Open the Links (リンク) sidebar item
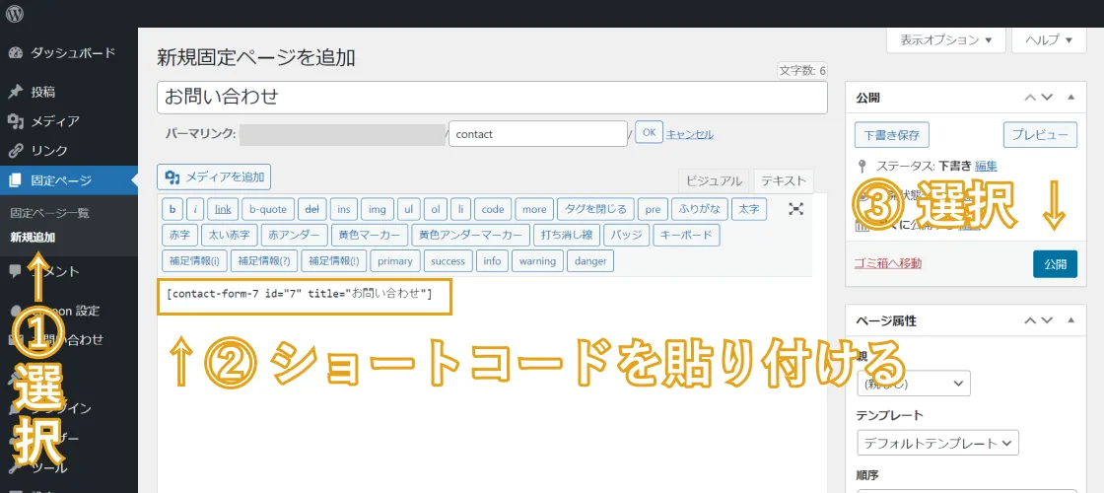 48,151
